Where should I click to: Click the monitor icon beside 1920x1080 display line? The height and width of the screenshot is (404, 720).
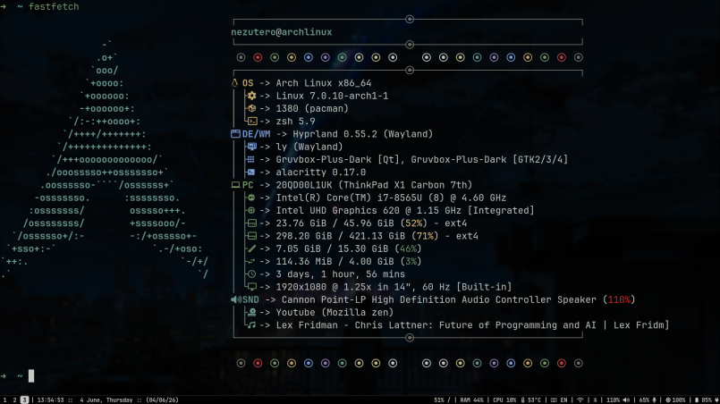[x=252, y=287]
